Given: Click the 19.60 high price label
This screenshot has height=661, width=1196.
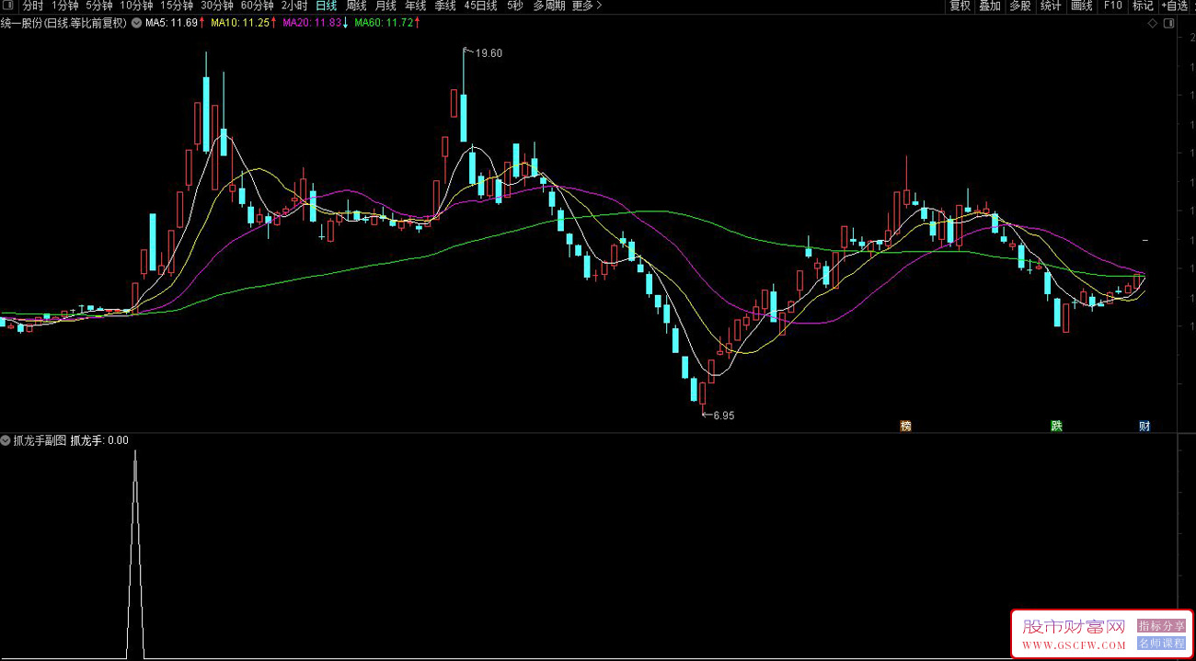Looking at the screenshot, I should point(489,53).
